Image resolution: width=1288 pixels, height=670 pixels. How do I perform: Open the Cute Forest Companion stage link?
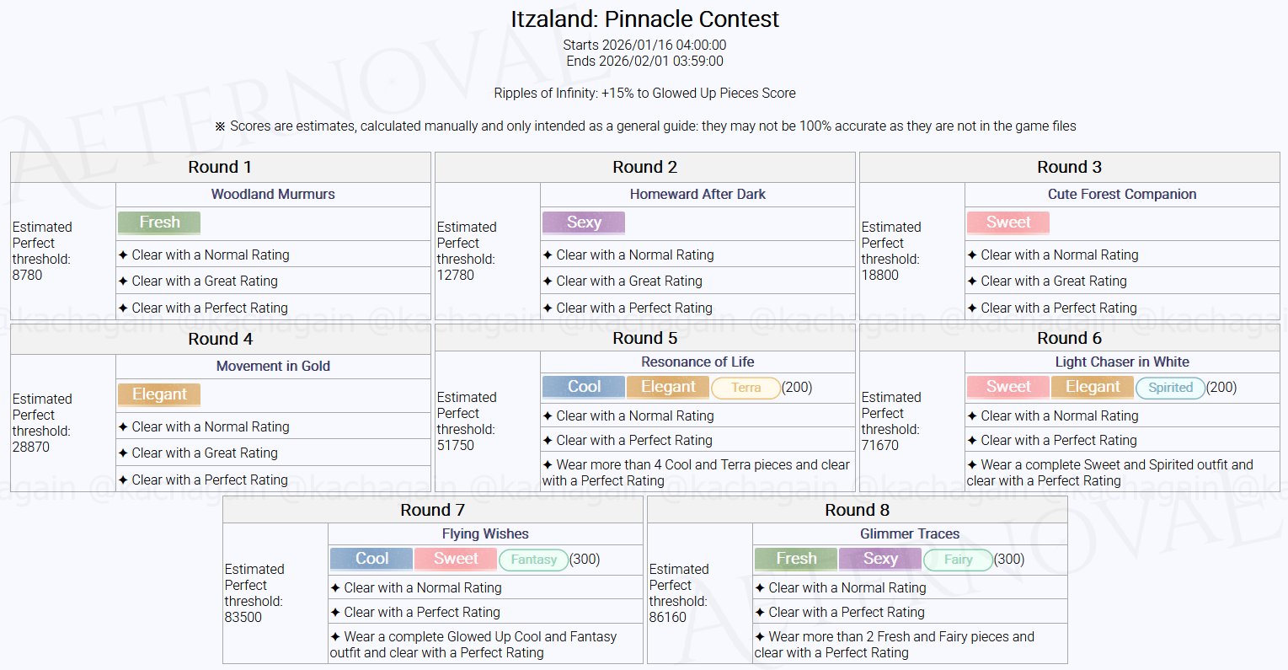point(1122,194)
